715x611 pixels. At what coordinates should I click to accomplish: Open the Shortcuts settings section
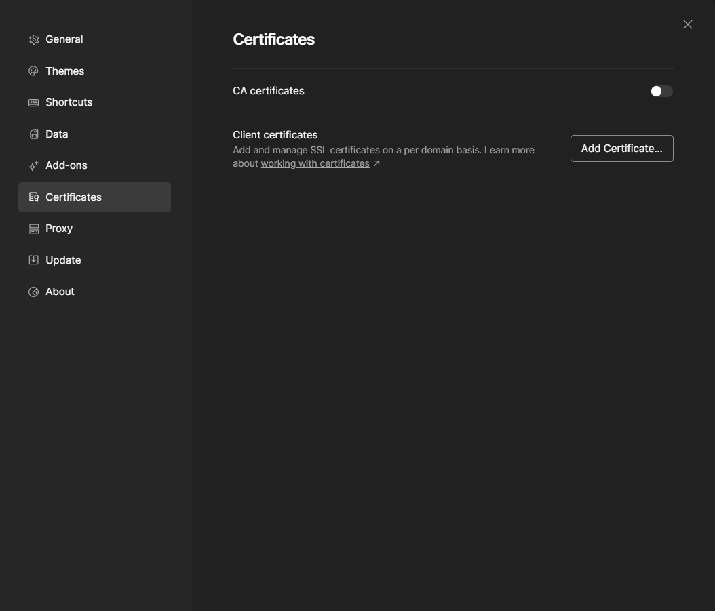(x=94, y=102)
